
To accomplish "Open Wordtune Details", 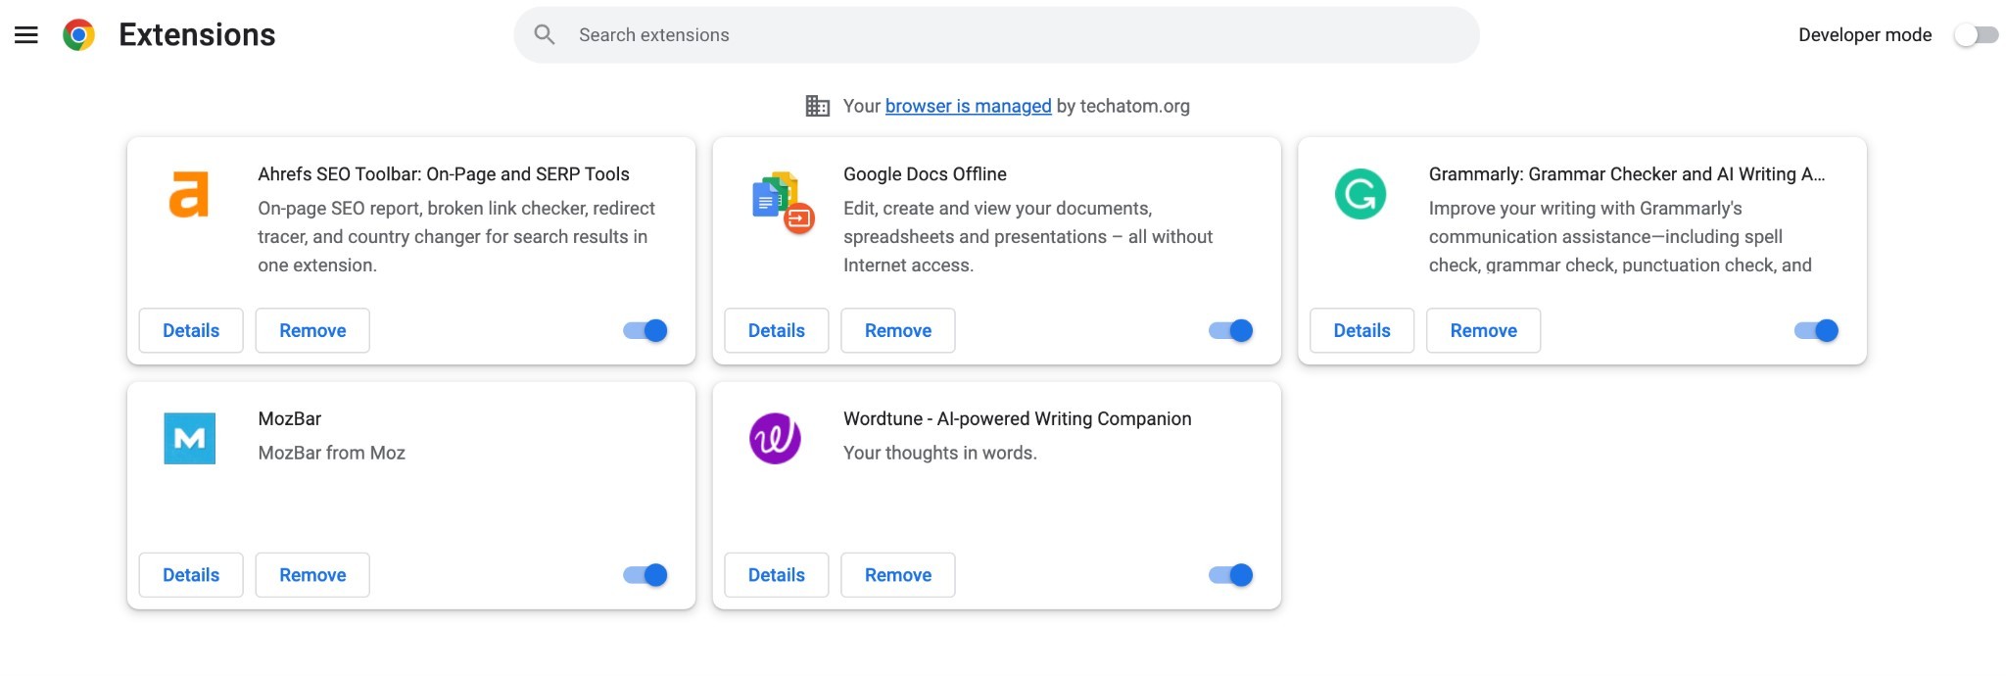I will (x=777, y=575).
